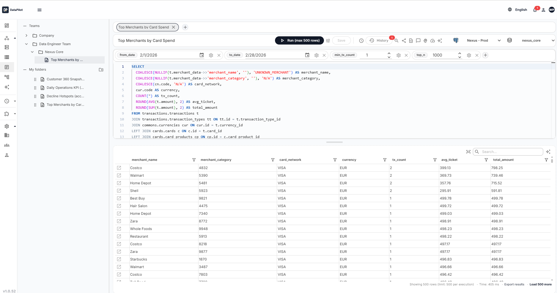Open the from_date calendar picker
557x293 pixels.
tap(202, 55)
